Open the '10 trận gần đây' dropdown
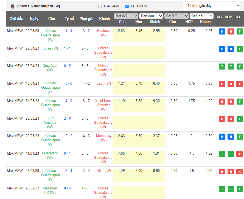Viewport: 244px width, 199px height. coord(211,6)
